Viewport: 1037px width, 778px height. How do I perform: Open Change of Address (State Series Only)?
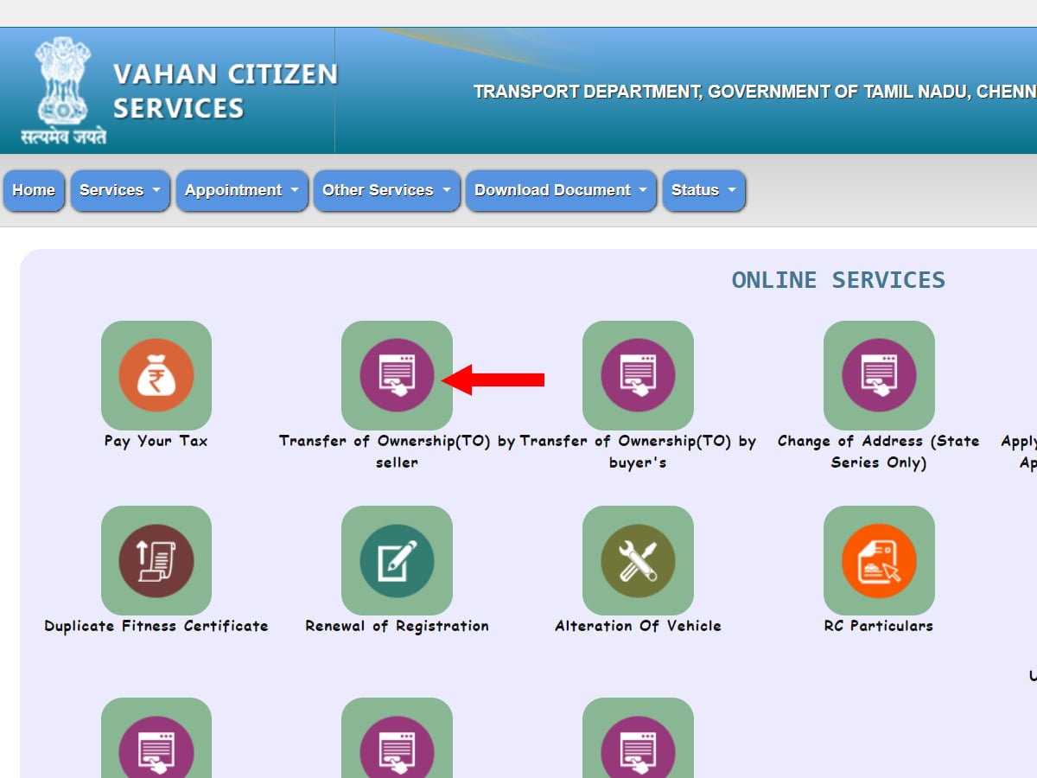pos(880,376)
